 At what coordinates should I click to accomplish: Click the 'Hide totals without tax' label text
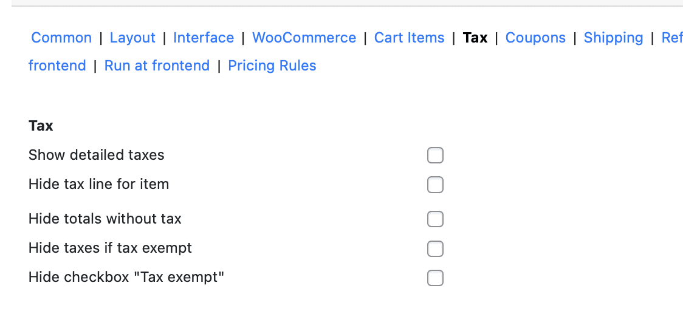(x=105, y=219)
